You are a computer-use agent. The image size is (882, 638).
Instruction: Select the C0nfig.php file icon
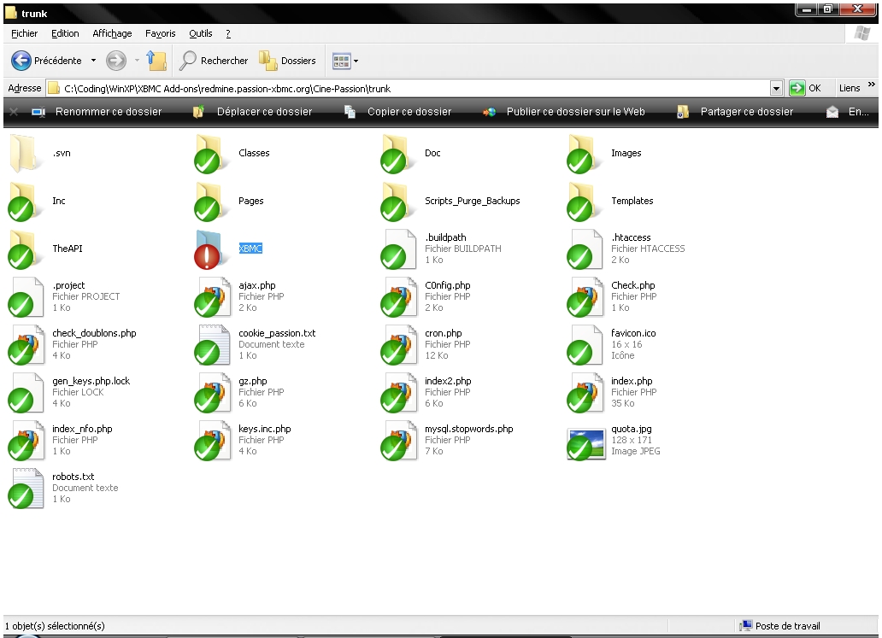pos(398,296)
